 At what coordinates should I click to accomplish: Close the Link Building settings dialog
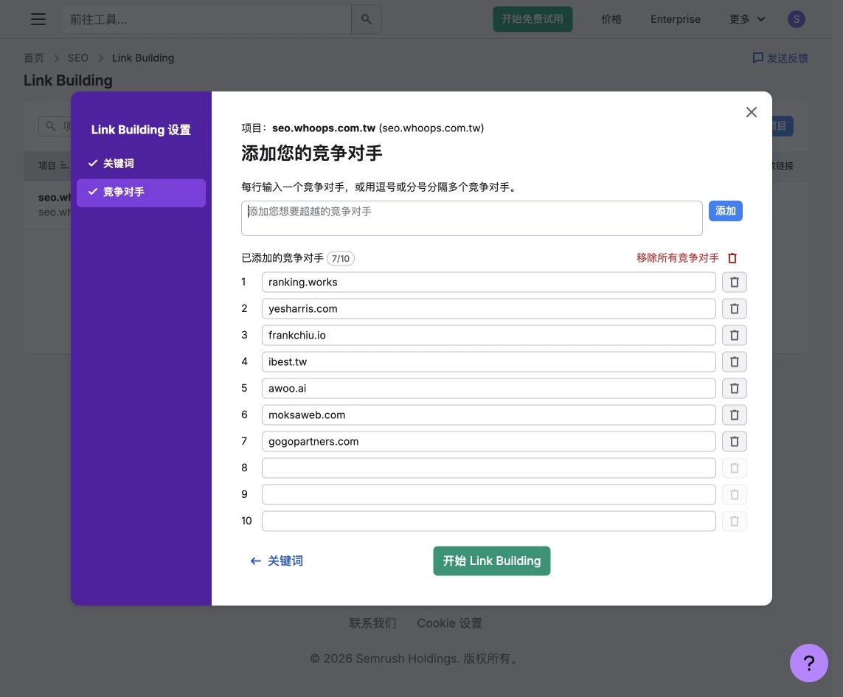pyautogui.click(x=751, y=112)
